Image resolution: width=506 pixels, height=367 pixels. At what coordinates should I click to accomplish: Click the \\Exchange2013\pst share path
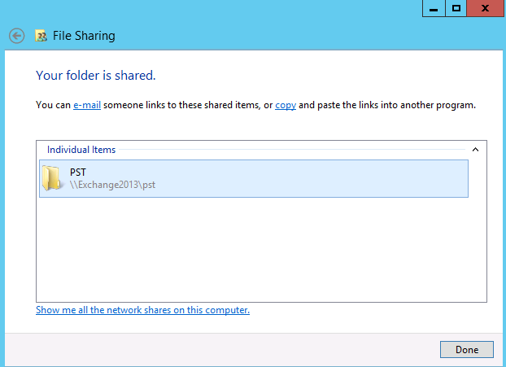(112, 185)
